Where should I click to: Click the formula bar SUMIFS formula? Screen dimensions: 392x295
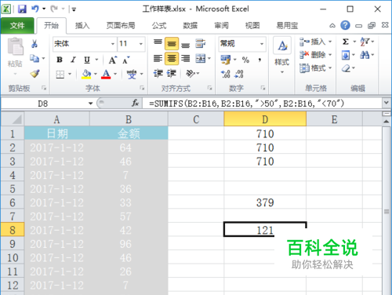(246, 104)
